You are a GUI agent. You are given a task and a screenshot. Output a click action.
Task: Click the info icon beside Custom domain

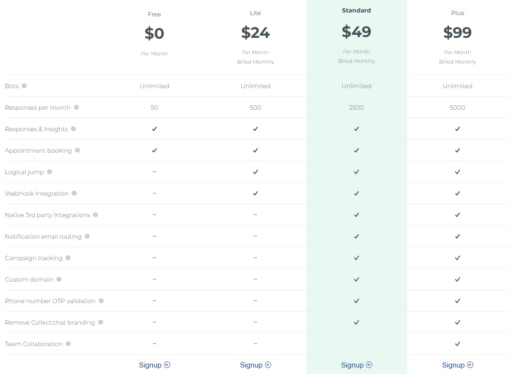(x=59, y=279)
